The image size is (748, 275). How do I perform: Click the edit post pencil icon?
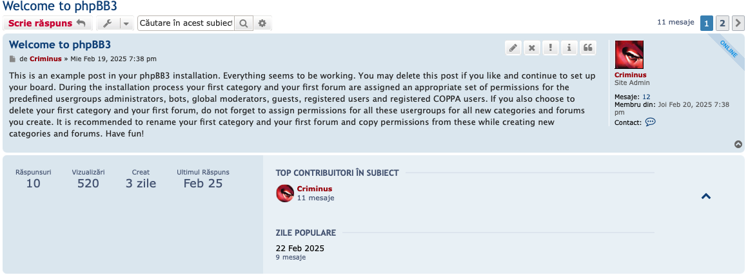[513, 48]
